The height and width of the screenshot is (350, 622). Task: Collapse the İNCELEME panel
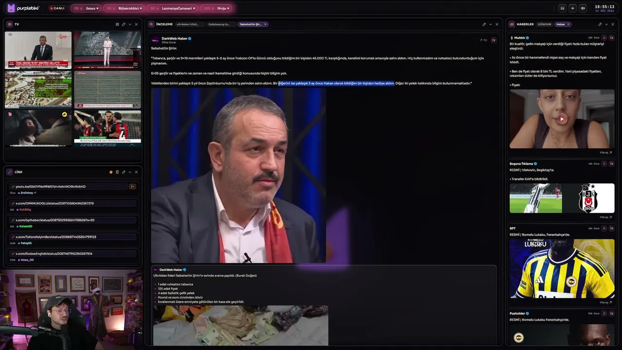point(490,24)
